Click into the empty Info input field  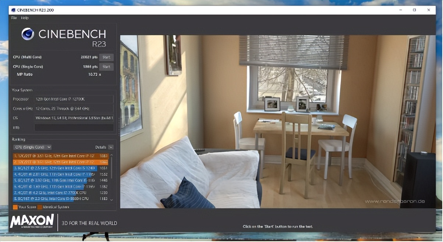74,127
